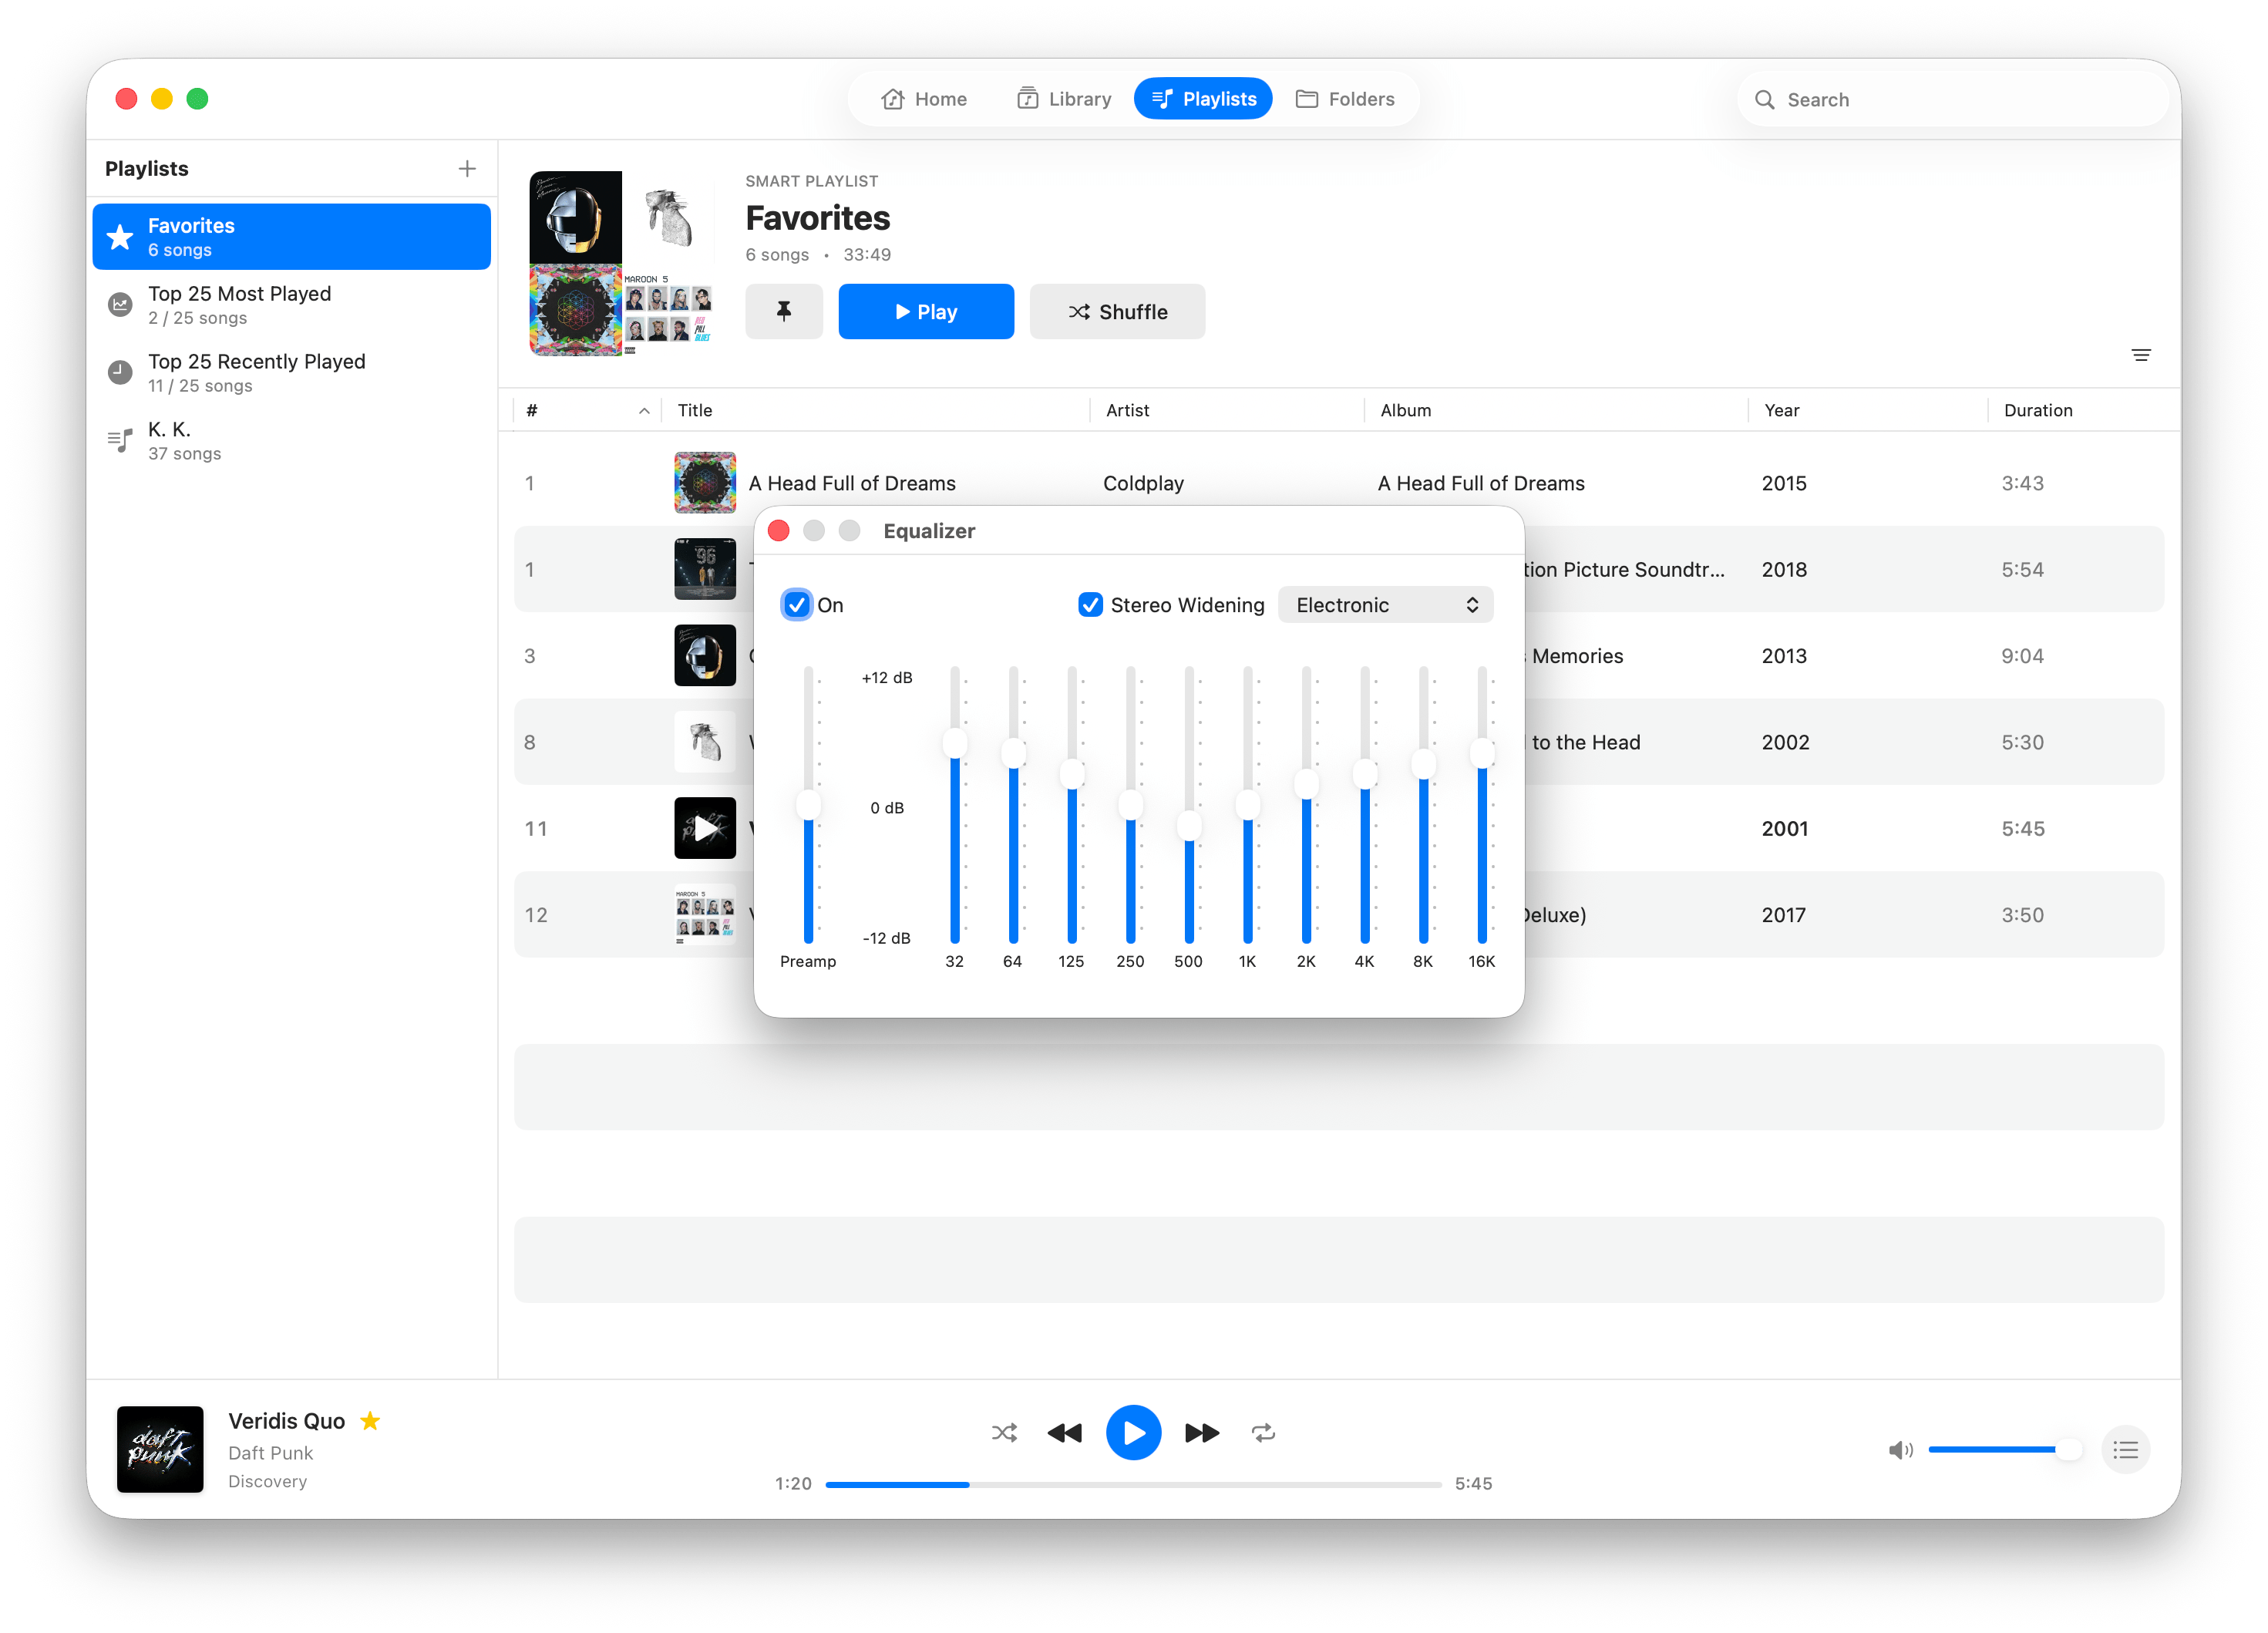The width and height of the screenshot is (2268, 1633).
Task: Select row with year 2002
Action: point(1339,742)
